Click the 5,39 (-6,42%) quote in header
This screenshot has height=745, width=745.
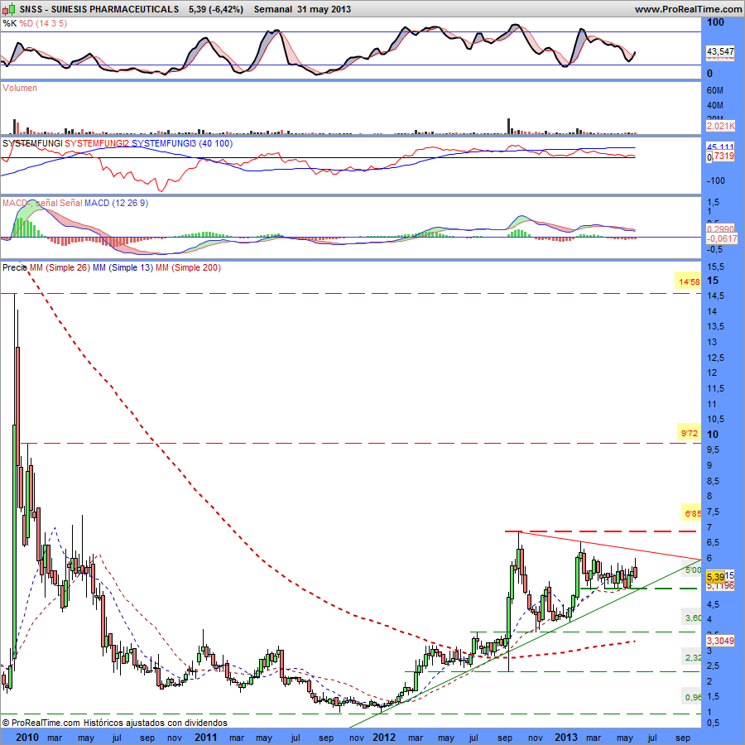pyautogui.click(x=216, y=9)
